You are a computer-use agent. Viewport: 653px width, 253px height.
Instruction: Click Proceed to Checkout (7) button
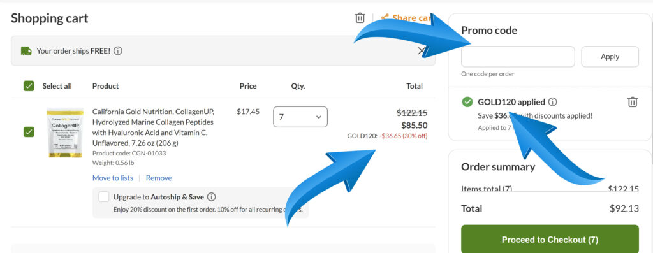(x=550, y=240)
